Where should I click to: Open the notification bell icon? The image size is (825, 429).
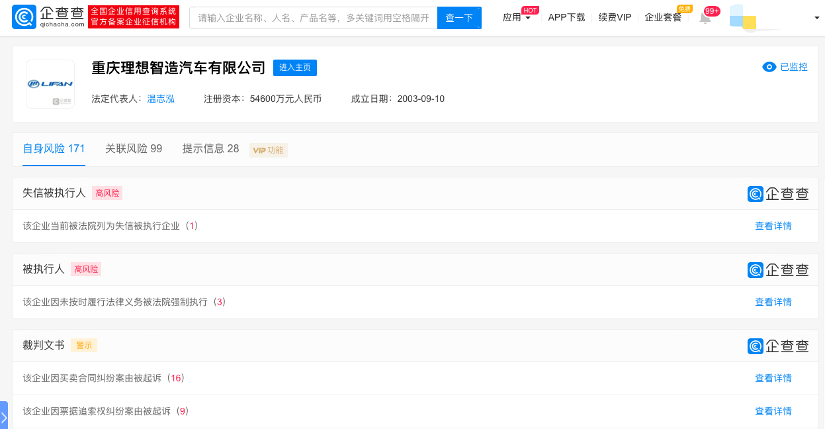click(x=705, y=18)
